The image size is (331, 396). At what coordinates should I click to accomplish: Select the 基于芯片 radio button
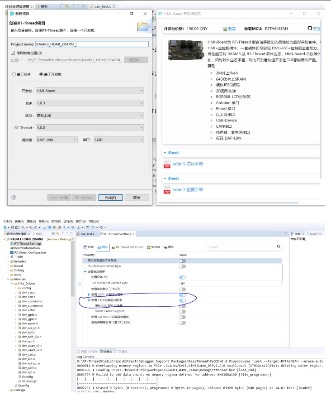(14, 74)
